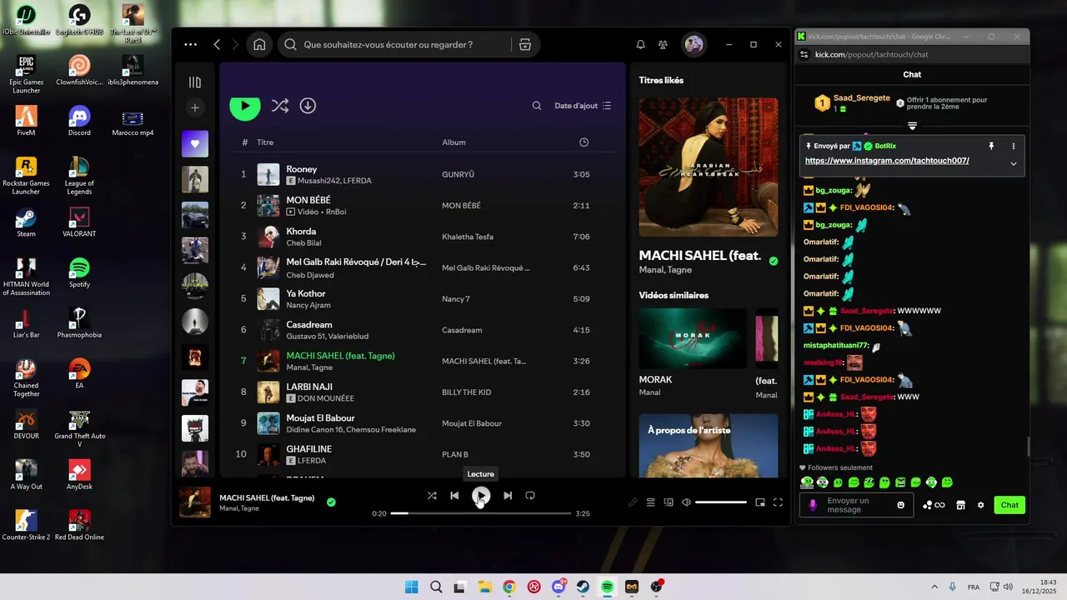Open the Spotify three-dot main menu
This screenshot has width=1067, height=600.
[x=191, y=44]
